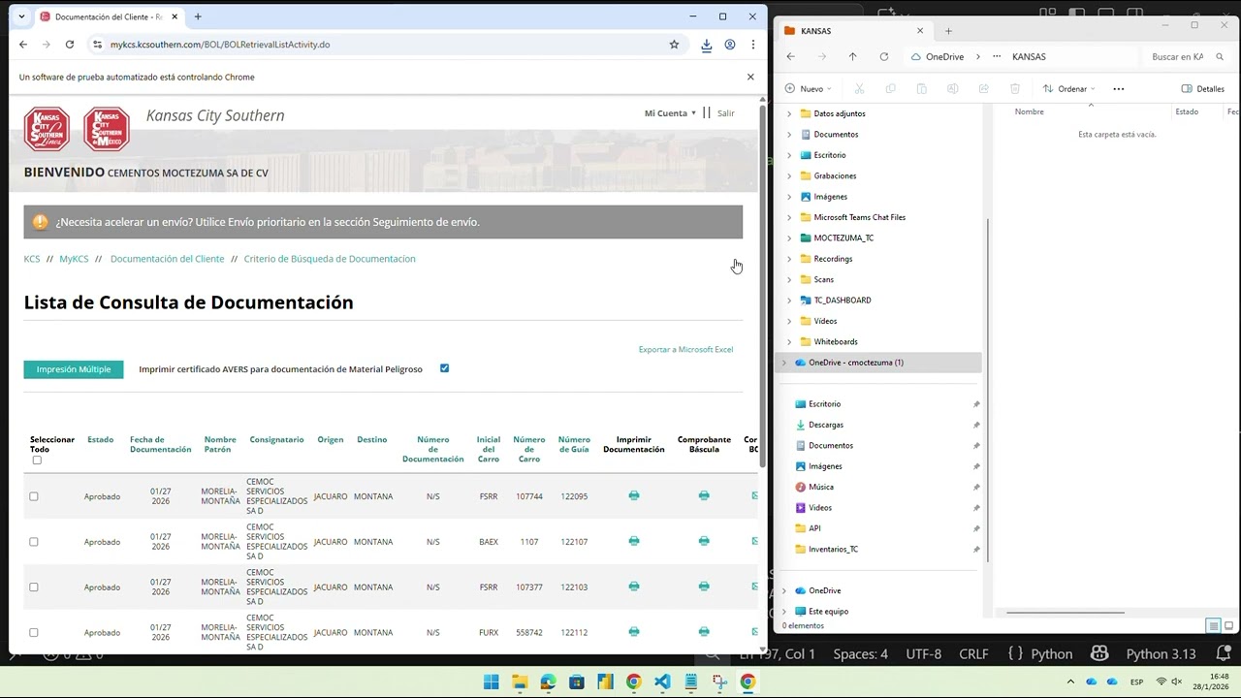Sort by Número de Guía column
Screen dimensions: 1241x698
click(574, 445)
